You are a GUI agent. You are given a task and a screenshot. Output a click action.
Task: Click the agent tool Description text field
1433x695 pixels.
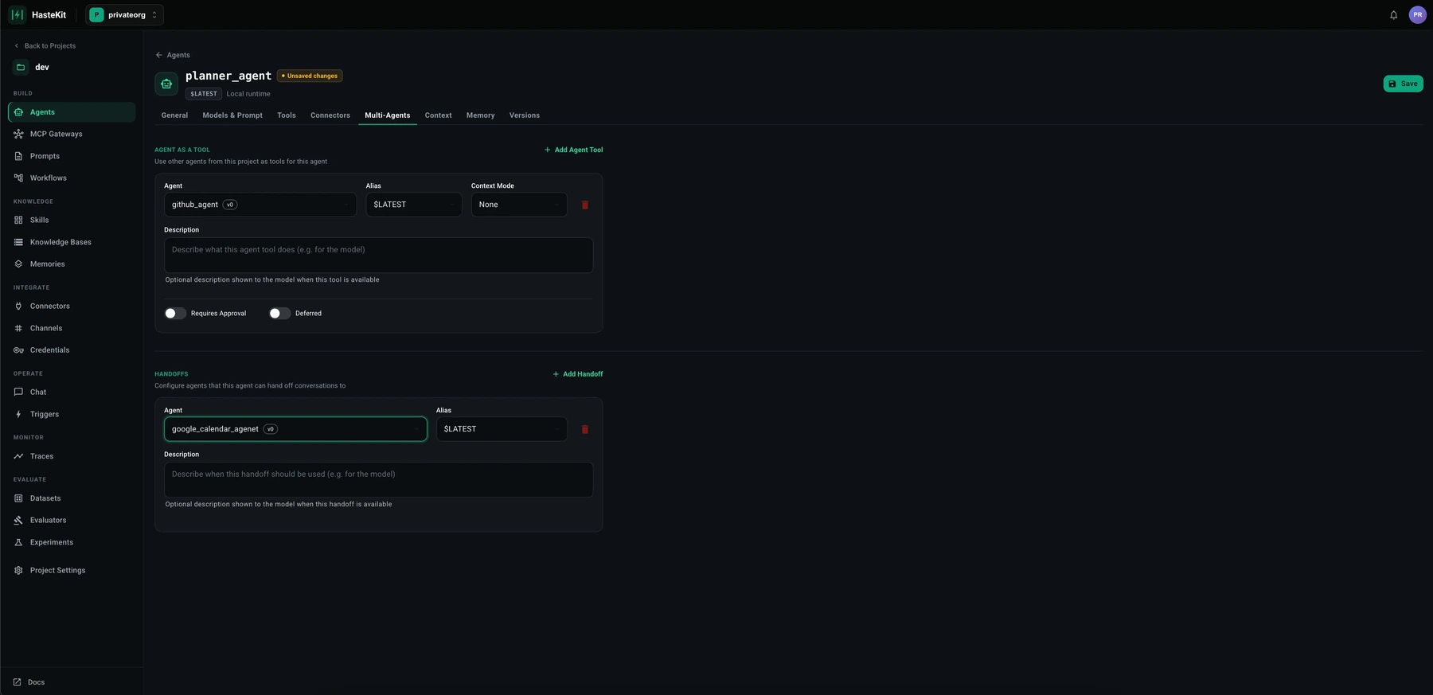tap(378, 256)
